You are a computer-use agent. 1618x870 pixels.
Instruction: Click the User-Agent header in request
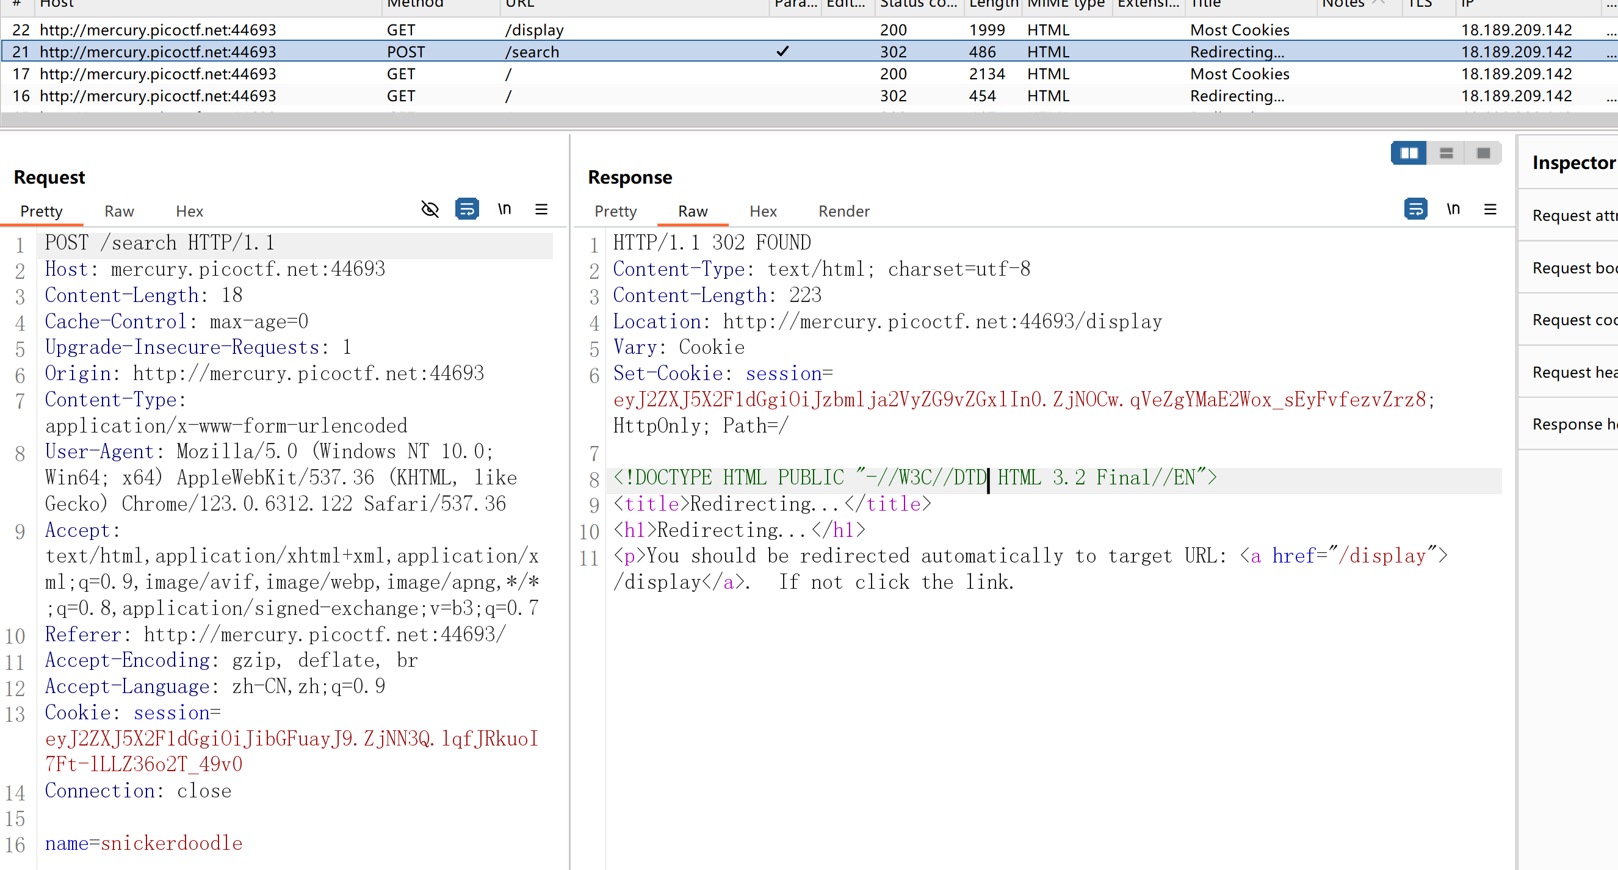point(281,478)
